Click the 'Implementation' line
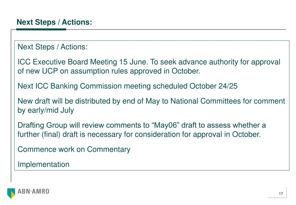 [43, 164]
